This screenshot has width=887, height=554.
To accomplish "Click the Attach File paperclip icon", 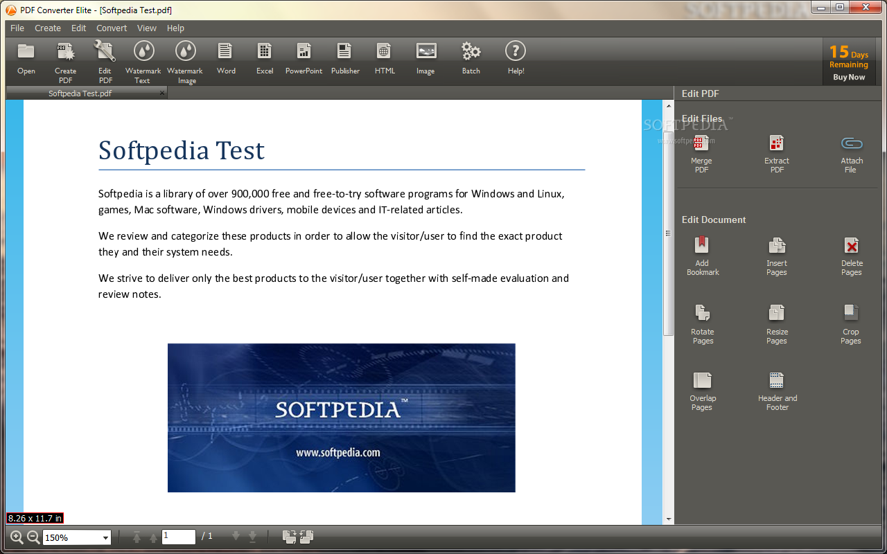I will [x=852, y=144].
